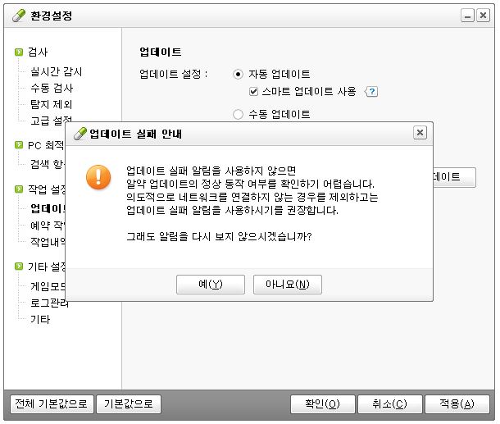Cancel settings with 취소(C) button
This screenshot has width=500, height=424.
(x=390, y=403)
